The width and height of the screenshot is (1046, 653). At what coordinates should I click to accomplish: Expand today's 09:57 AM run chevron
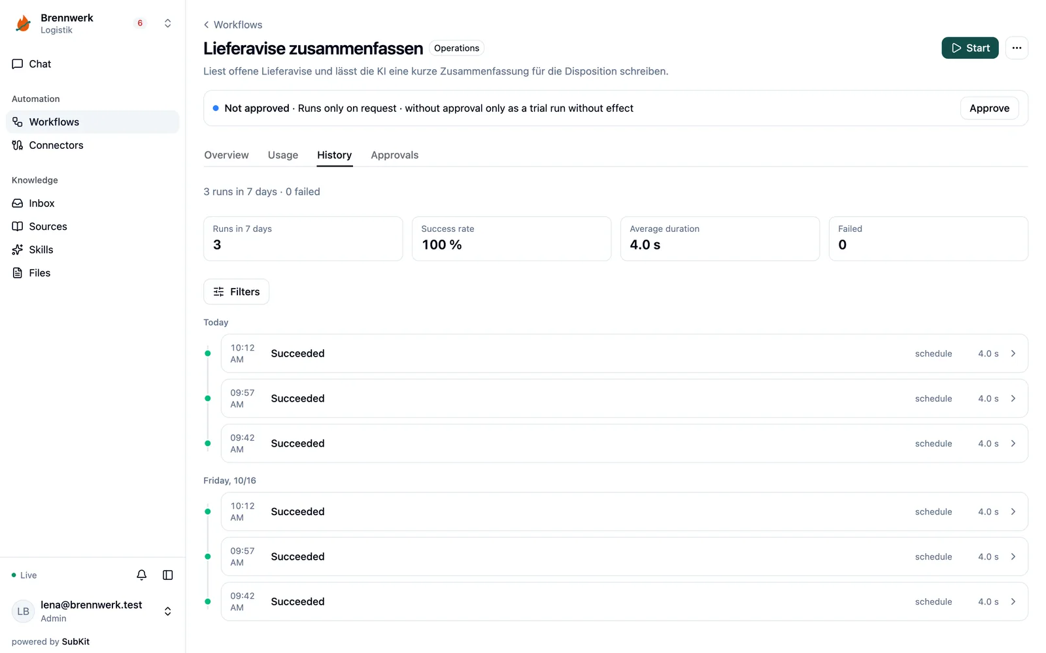click(x=1013, y=398)
